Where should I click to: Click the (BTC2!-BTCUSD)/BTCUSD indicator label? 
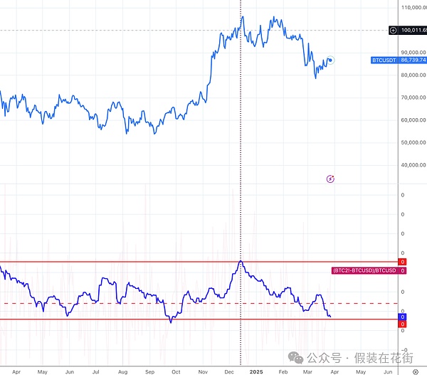click(364, 270)
